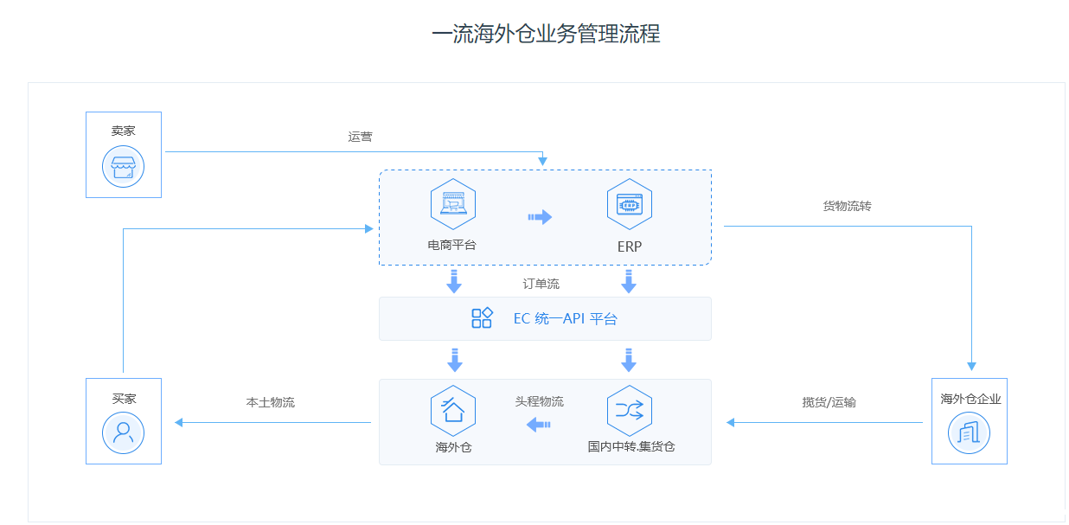Click the 国内中转.集货仓 shuffle icon

pos(629,411)
